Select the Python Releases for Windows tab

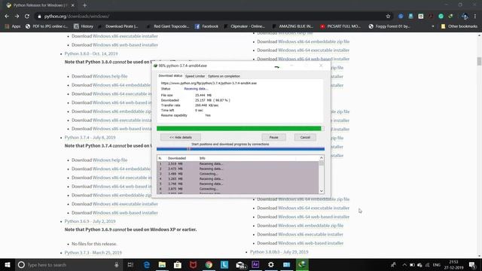[40, 5]
